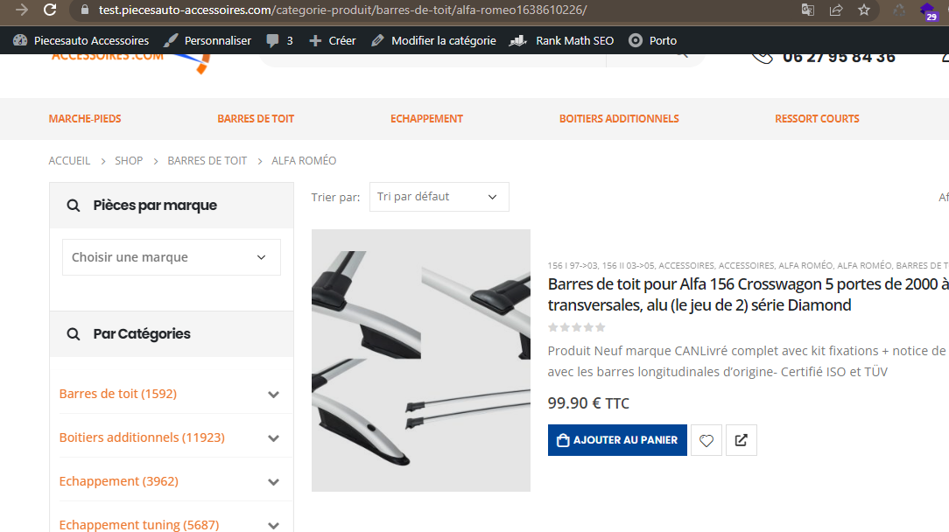
Task: Open Echappement tuning (5687) category
Action: click(139, 524)
